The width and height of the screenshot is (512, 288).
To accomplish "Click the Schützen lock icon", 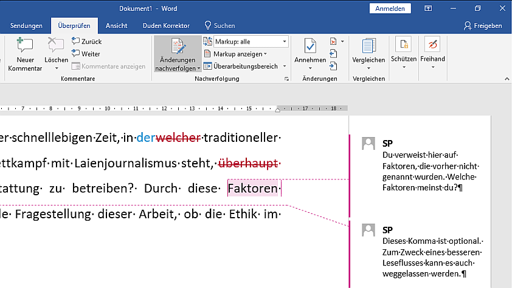I will (x=404, y=46).
